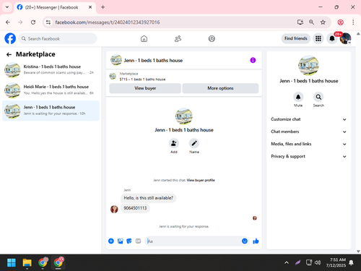The height and width of the screenshot is (271, 361).
Task: Click the browser address bar URL
Action: point(108,22)
